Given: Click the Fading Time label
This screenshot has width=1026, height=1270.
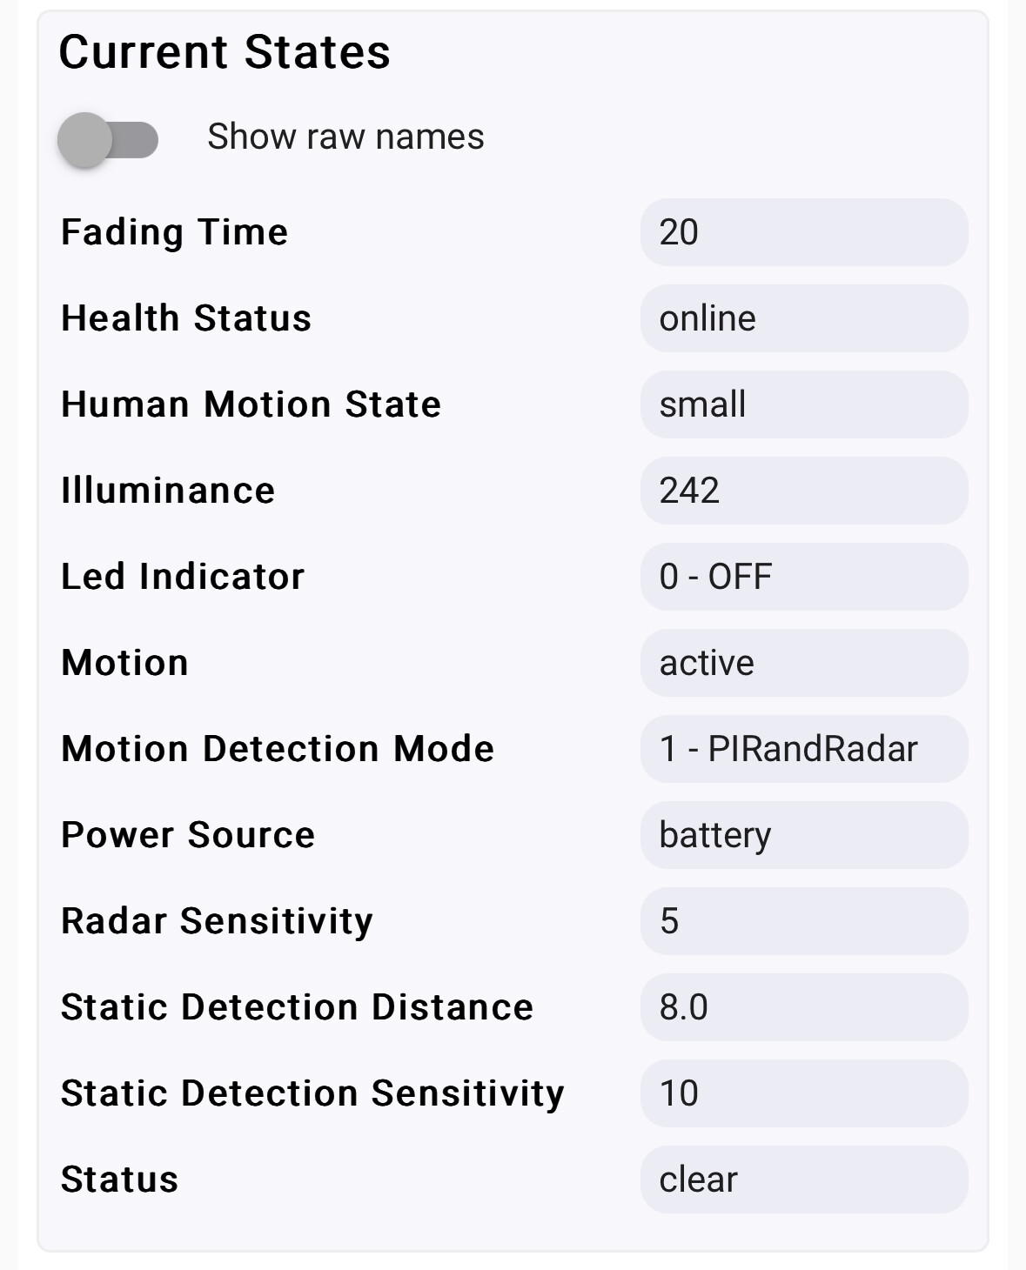Looking at the screenshot, I should click(x=174, y=232).
